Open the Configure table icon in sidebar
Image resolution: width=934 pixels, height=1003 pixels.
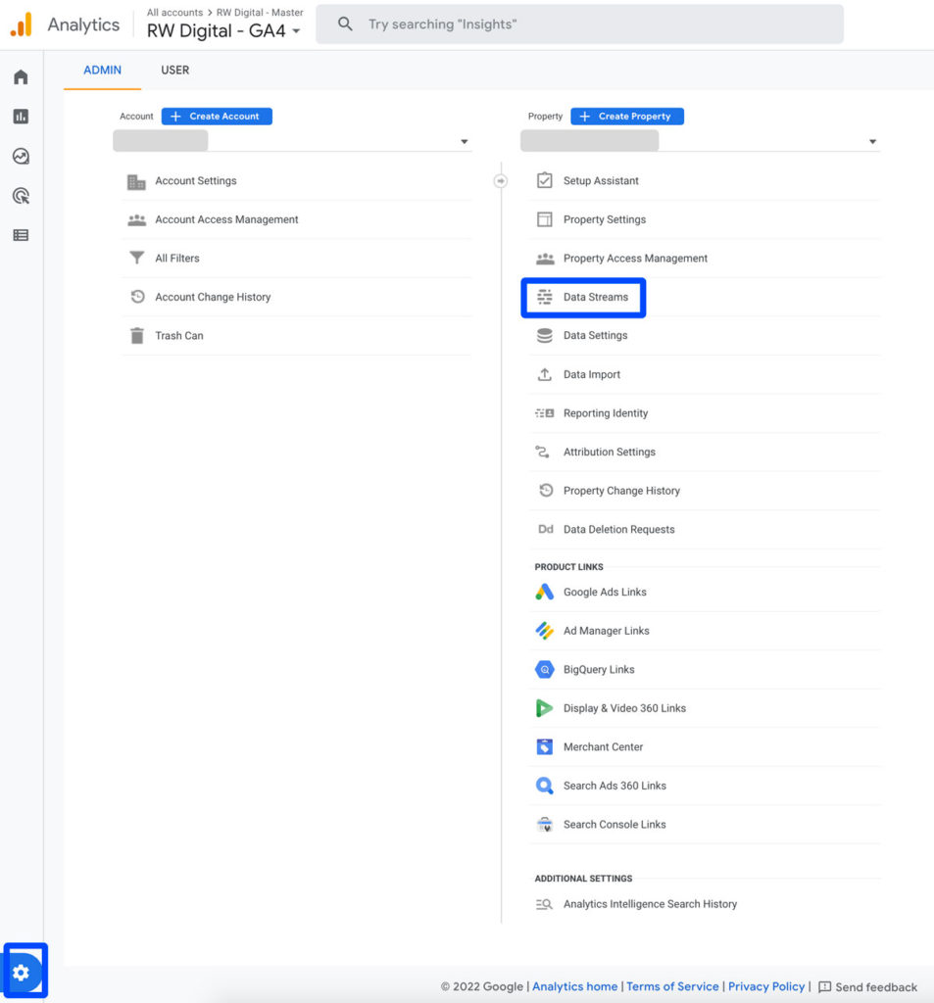click(x=22, y=235)
